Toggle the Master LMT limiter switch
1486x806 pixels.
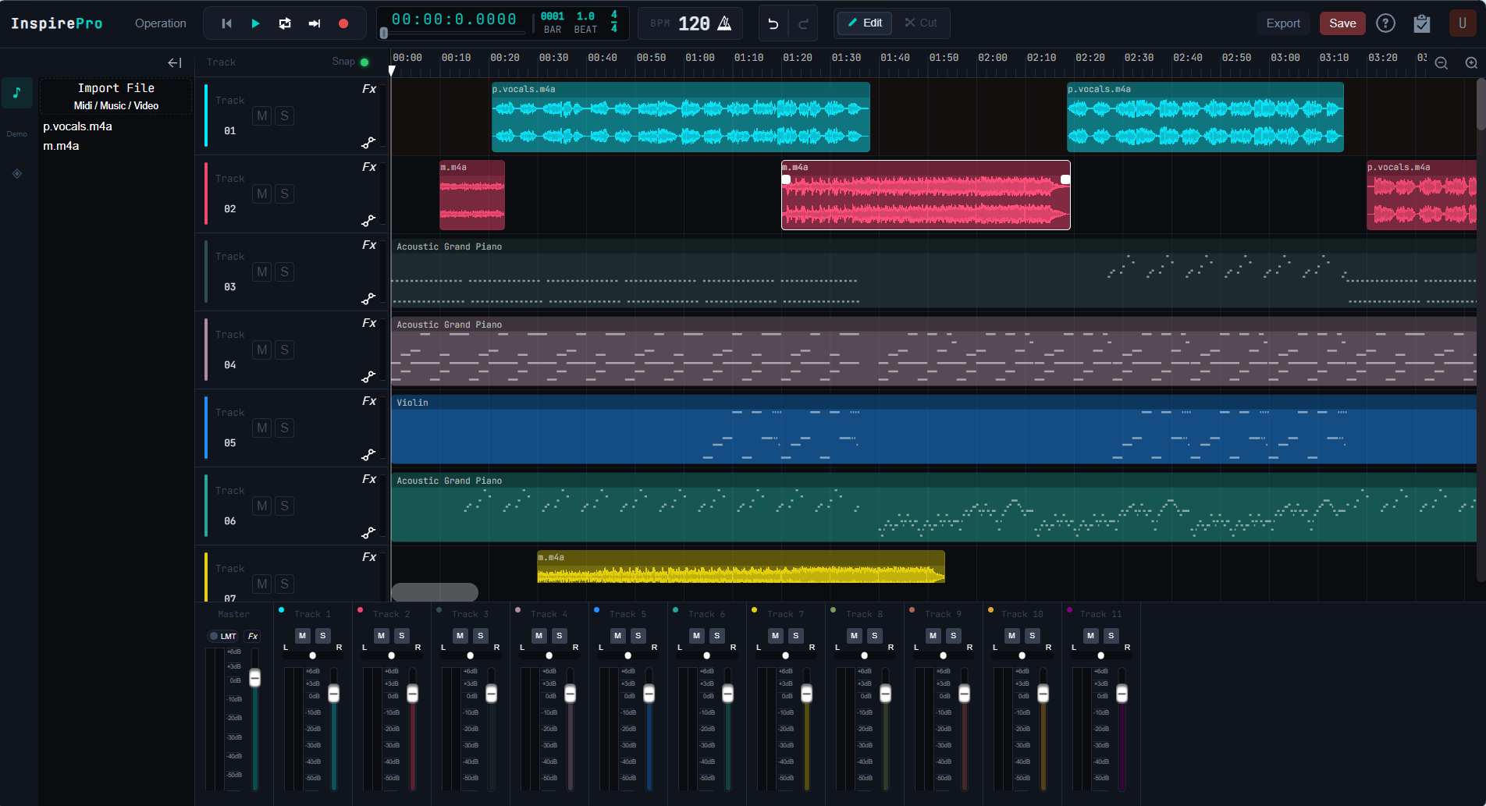click(x=223, y=636)
